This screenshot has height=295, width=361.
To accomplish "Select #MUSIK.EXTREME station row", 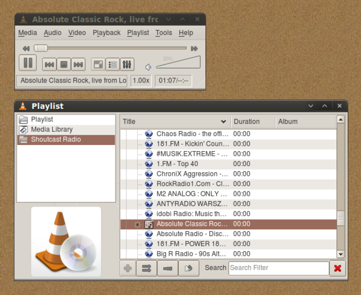I will [x=228, y=154].
